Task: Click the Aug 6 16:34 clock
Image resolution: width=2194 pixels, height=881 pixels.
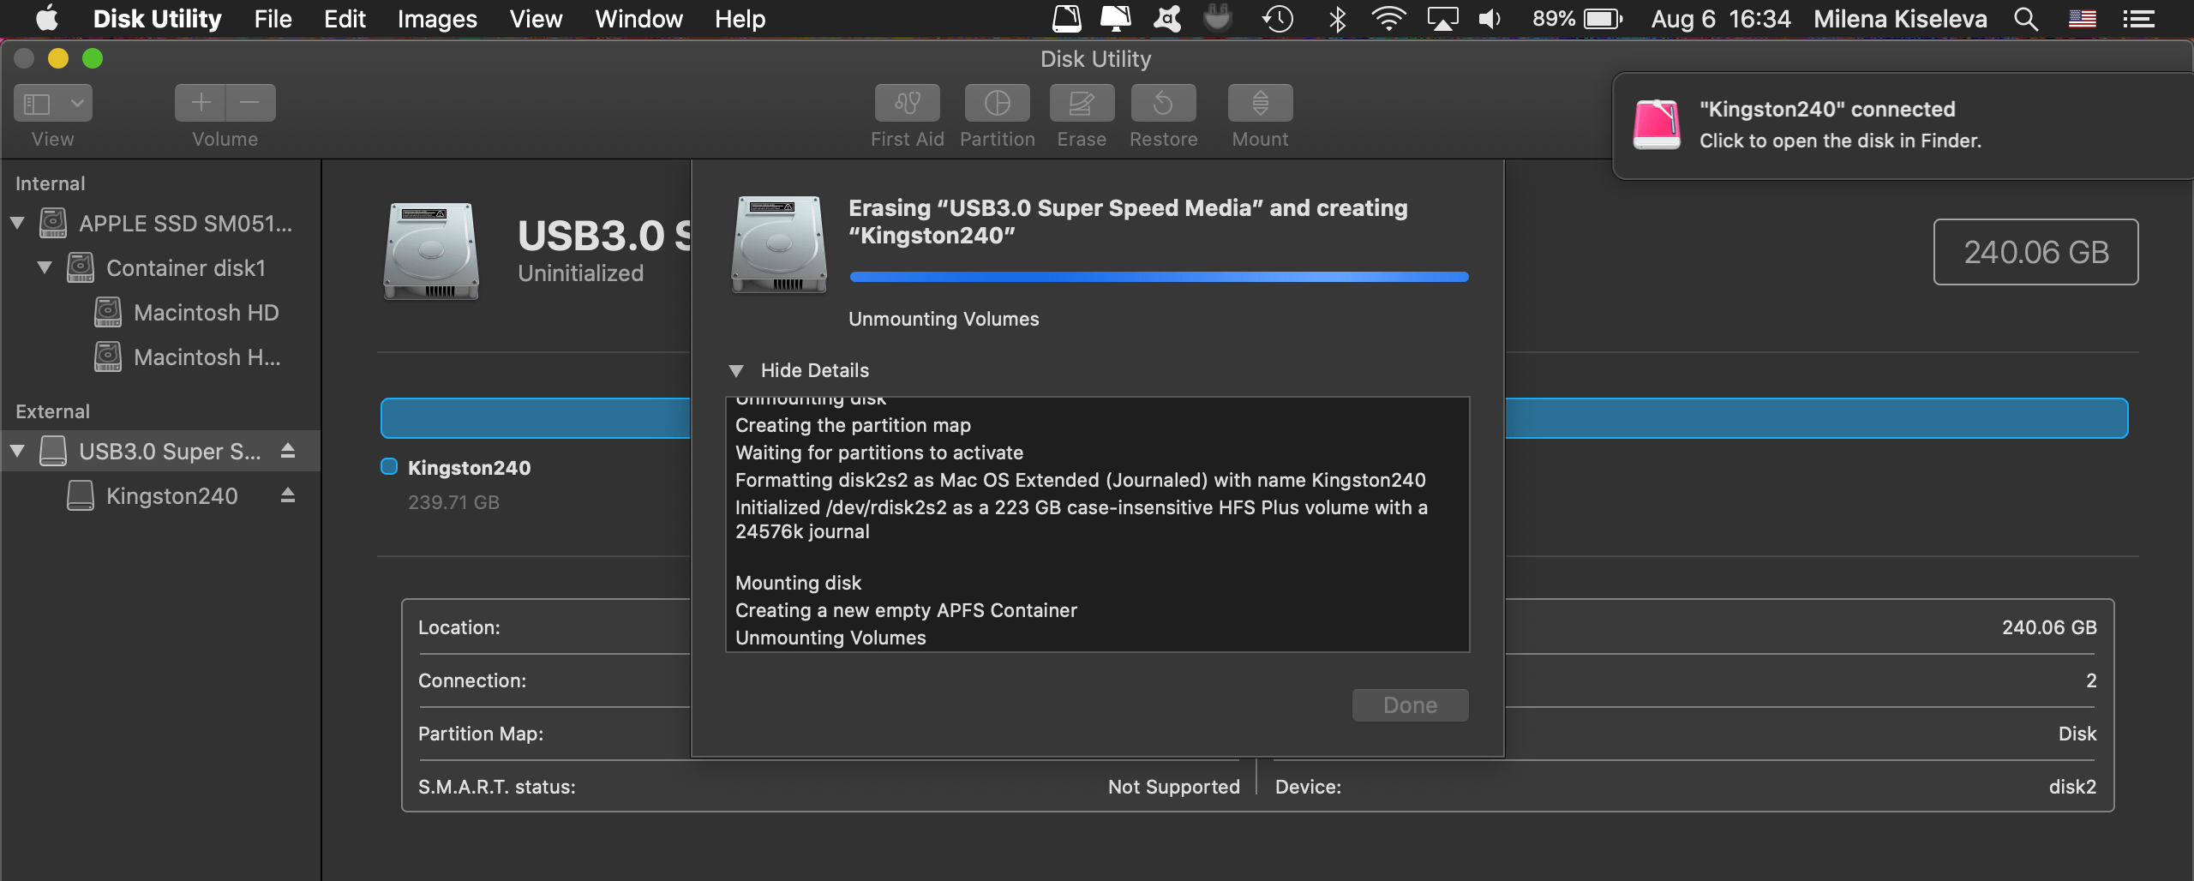Action: click(1721, 18)
